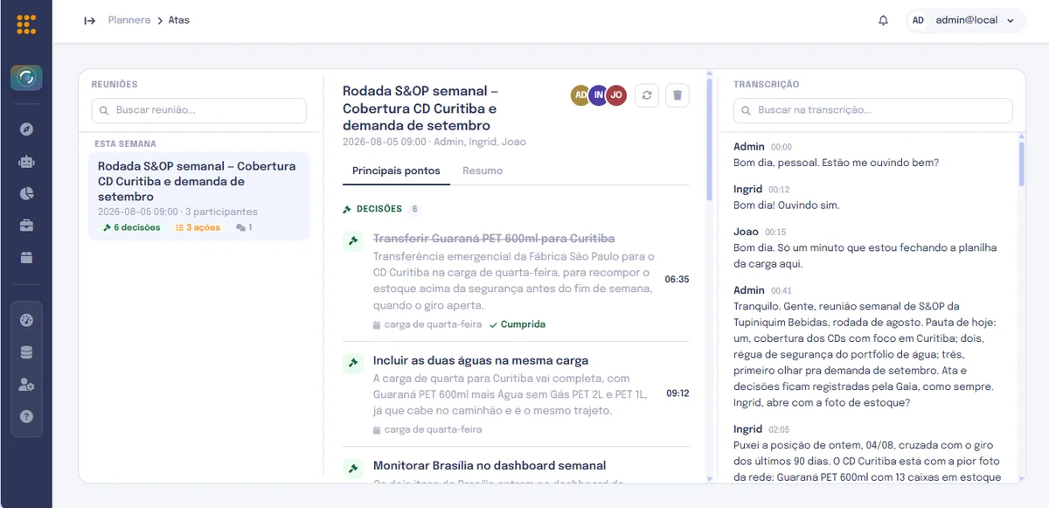This screenshot has height=508, width=1049.
Task: Click carga de quarta-feira tag under second decision
Action: tap(427, 429)
